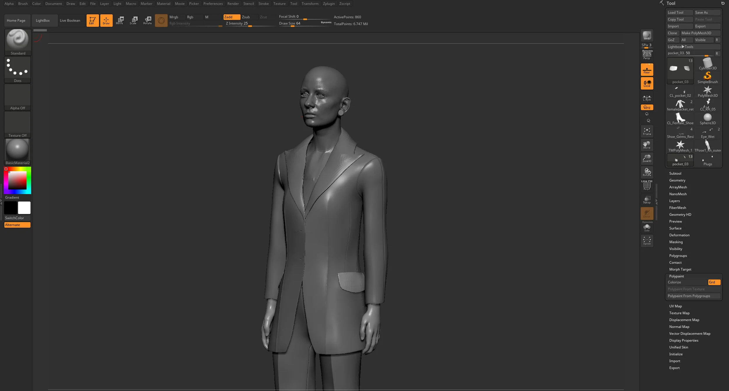Open the Transform menu
Image resolution: width=729 pixels, height=391 pixels.
310,3
